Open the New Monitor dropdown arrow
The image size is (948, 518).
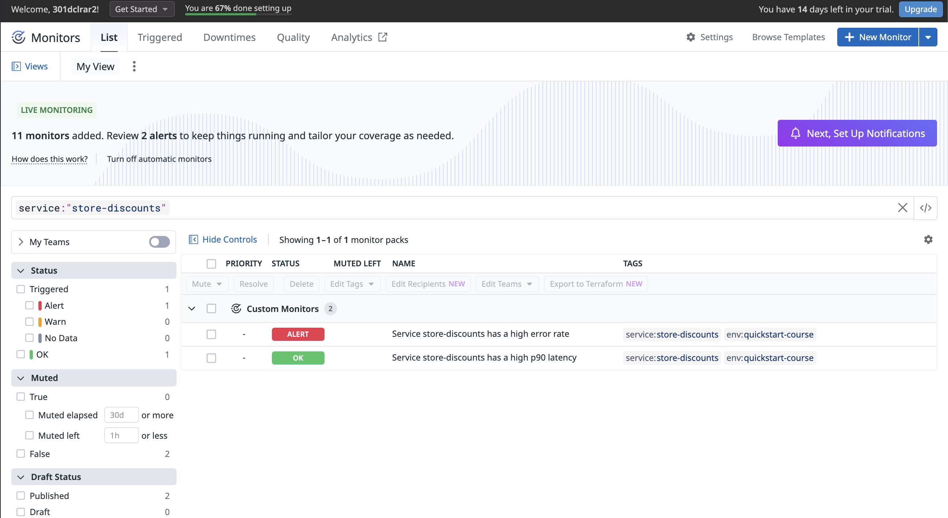pyautogui.click(x=928, y=37)
